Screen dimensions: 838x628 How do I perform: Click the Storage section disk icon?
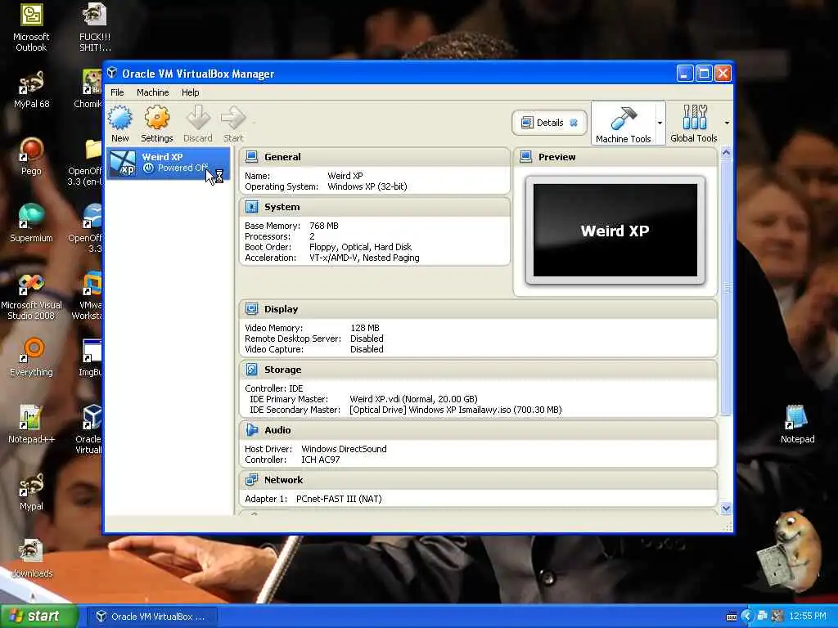click(x=251, y=370)
